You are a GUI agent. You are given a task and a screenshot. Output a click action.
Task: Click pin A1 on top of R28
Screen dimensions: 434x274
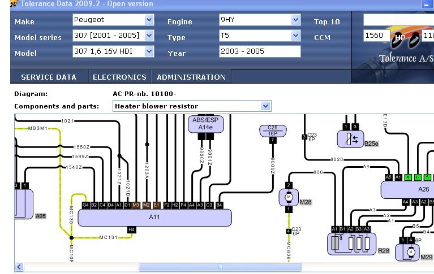[x=334, y=229]
